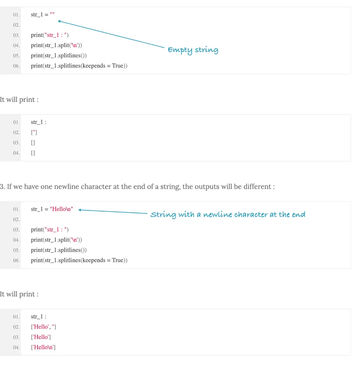Click output ['Hello'] in the last block
The height and width of the screenshot is (365, 353).
(x=41, y=337)
